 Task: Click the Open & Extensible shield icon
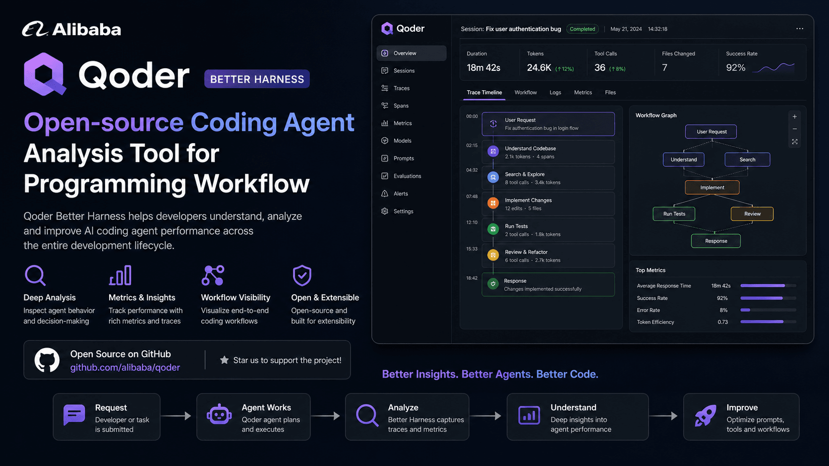(302, 275)
